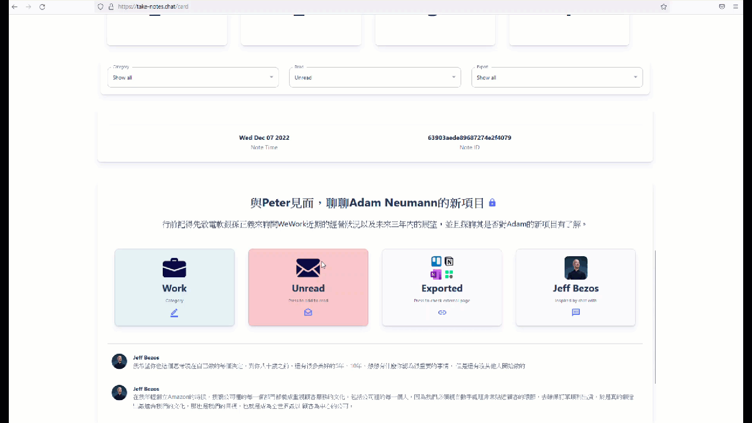Click the note title mentioning Adam Neumann
The width and height of the screenshot is (752, 423).
click(x=367, y=203)
